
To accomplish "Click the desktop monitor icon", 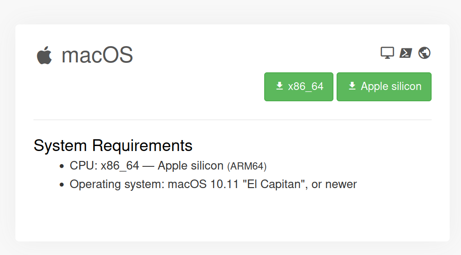I will tap(387, 53).
